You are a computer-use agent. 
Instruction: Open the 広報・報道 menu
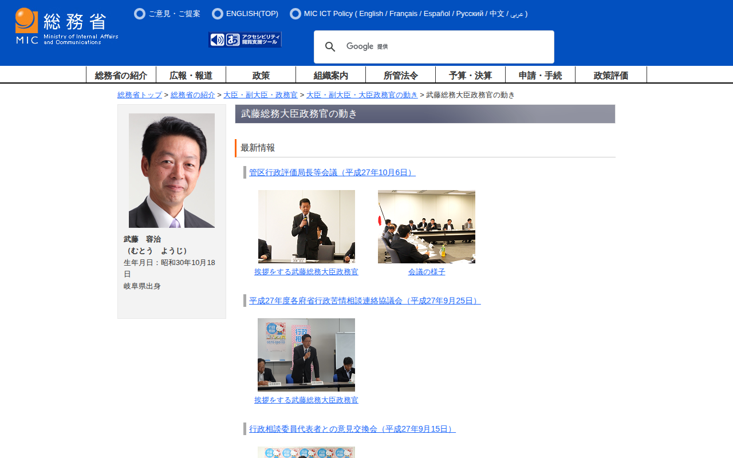(x=191, y=75)
